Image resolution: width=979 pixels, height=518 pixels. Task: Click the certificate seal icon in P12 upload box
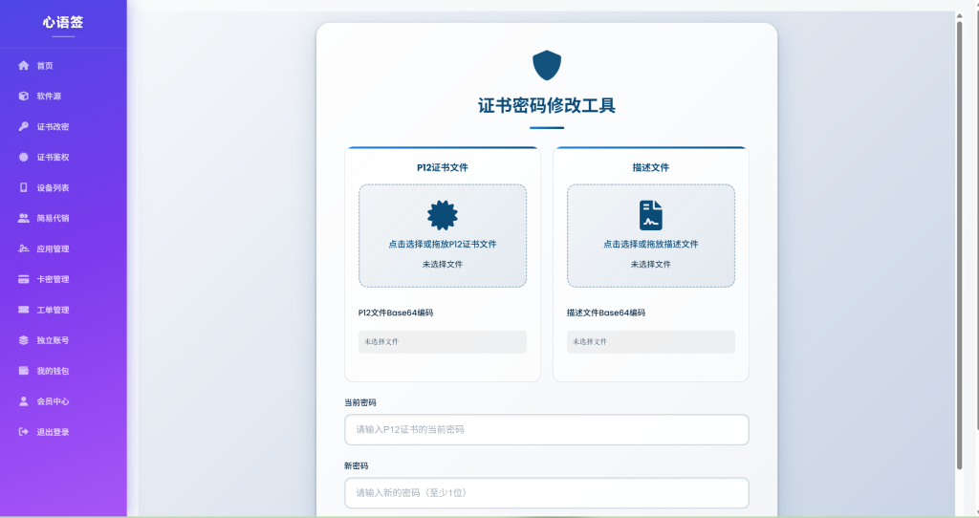443,215
